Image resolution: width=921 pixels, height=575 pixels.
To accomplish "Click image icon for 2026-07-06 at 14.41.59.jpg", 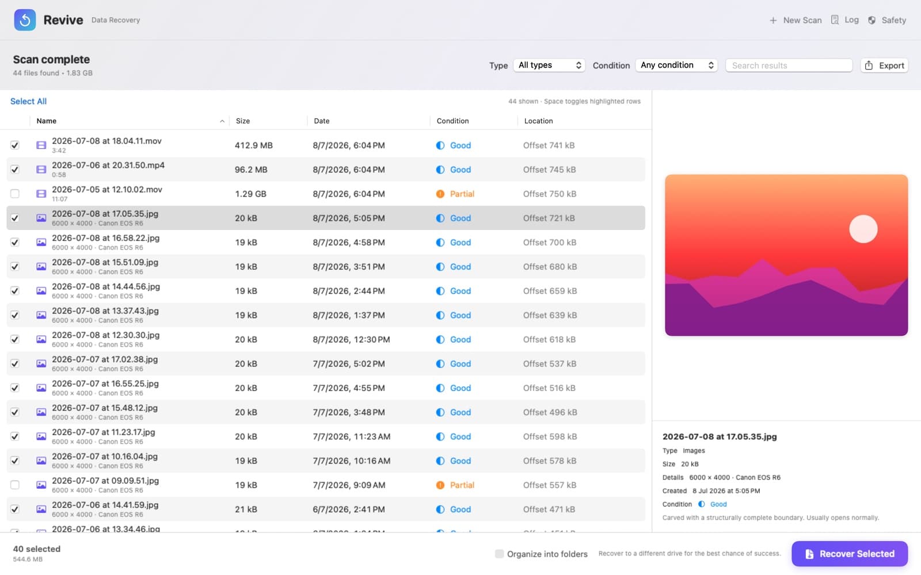I will pyautogui.click(x=41, y=509).
